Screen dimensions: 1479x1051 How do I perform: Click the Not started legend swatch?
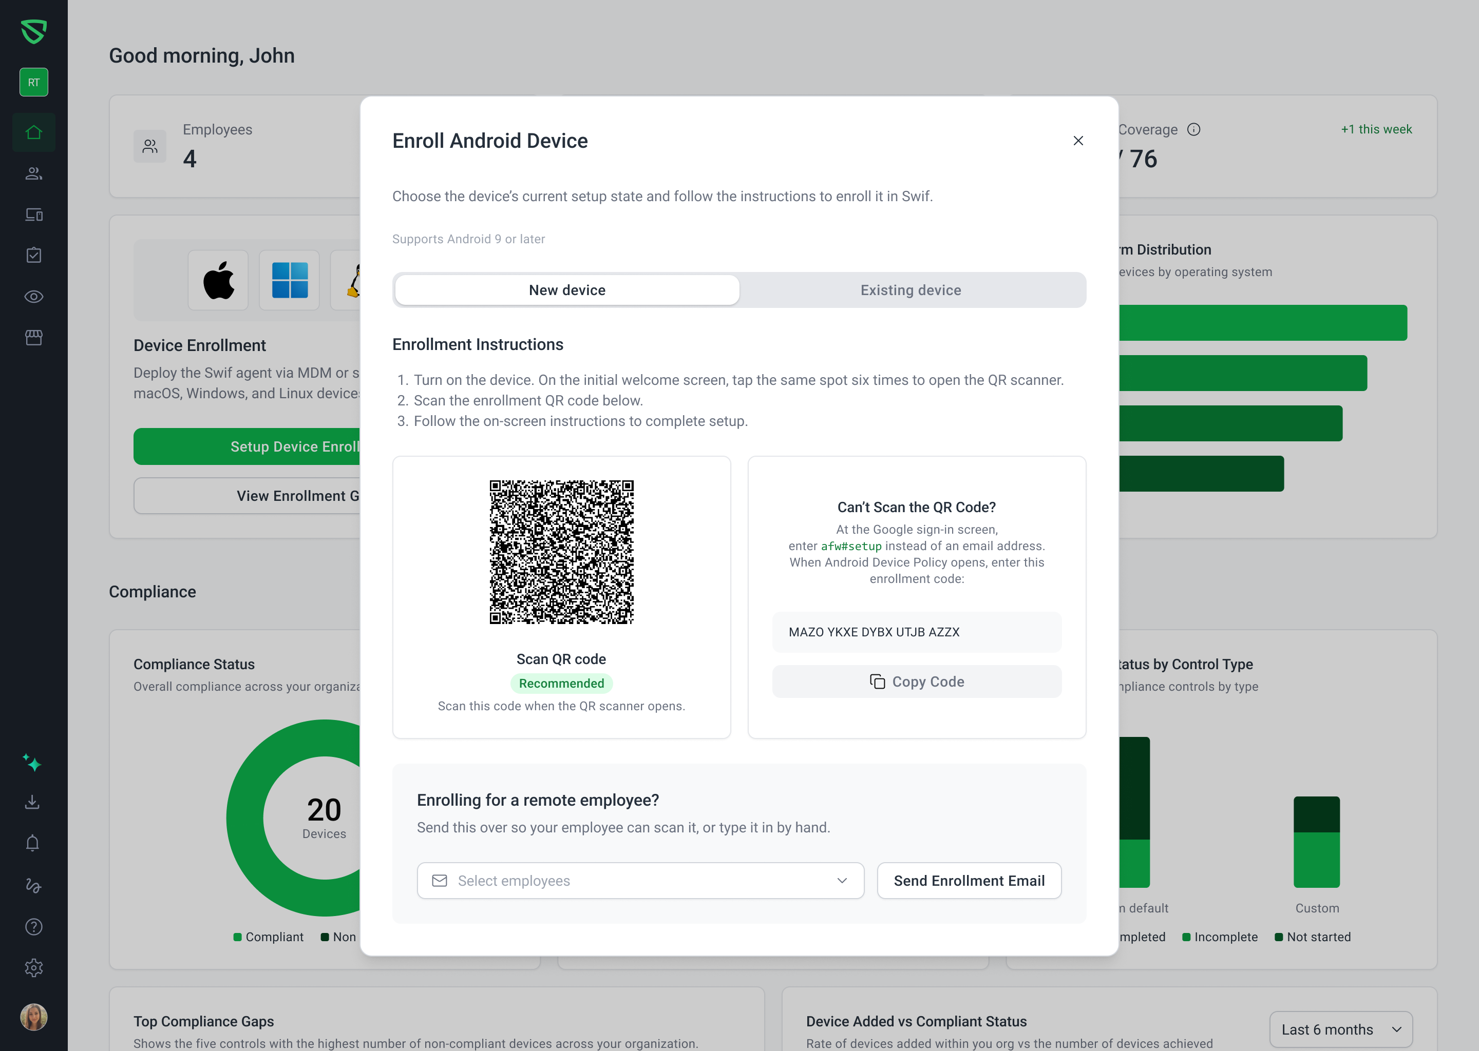[x=1279, y=937]
